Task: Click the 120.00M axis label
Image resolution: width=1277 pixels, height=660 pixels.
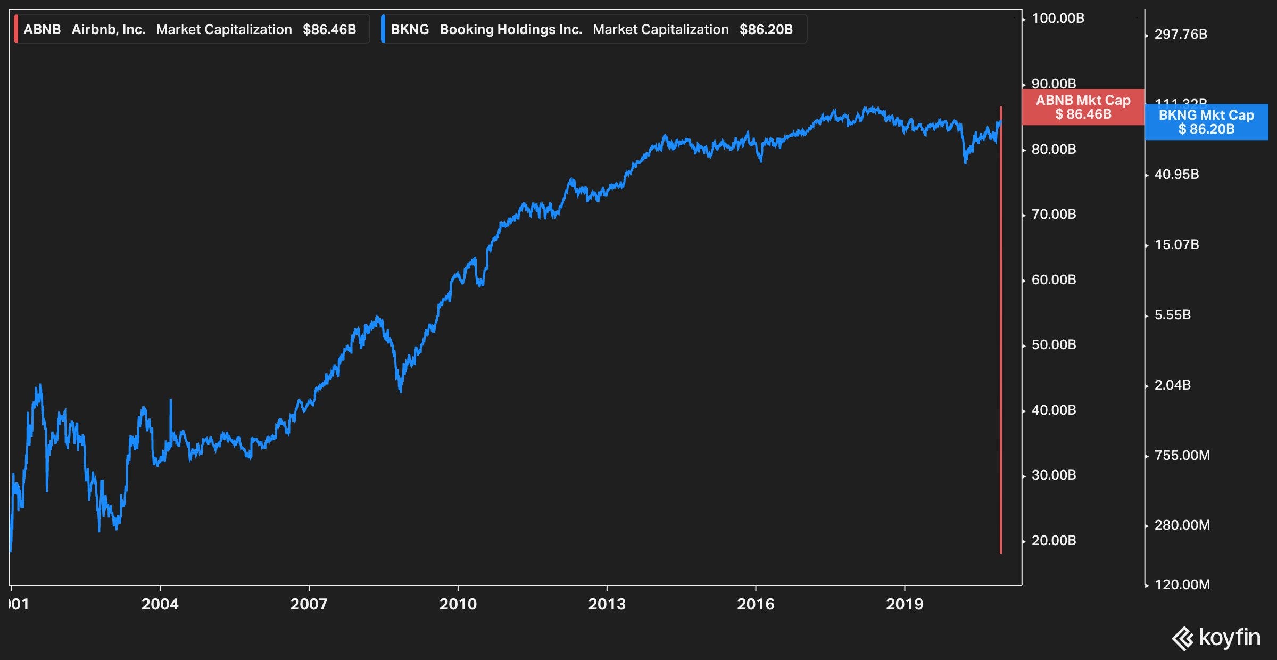Action: tap(1182, 585)
